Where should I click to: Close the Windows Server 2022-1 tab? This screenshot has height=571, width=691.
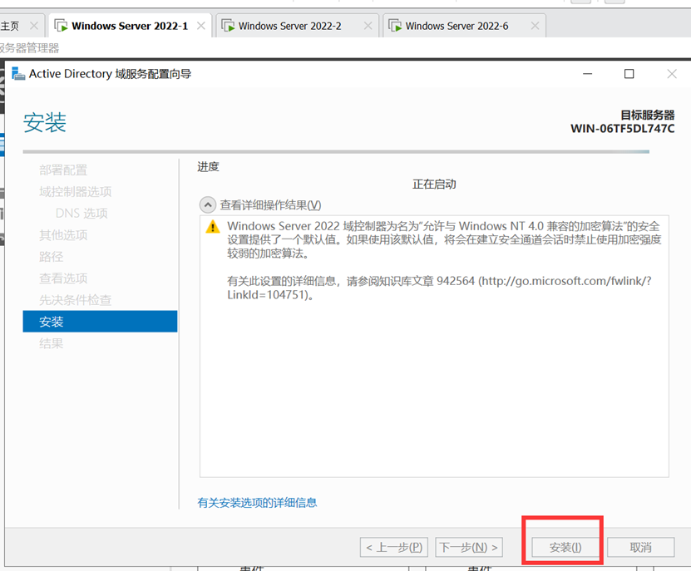pos(201,26)
